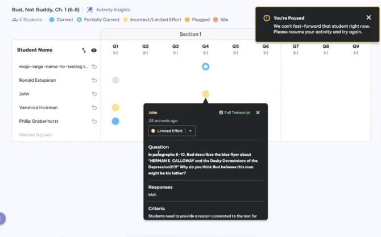Open the Full Transcript link
The image size is (381, 237).
[234, 113]
